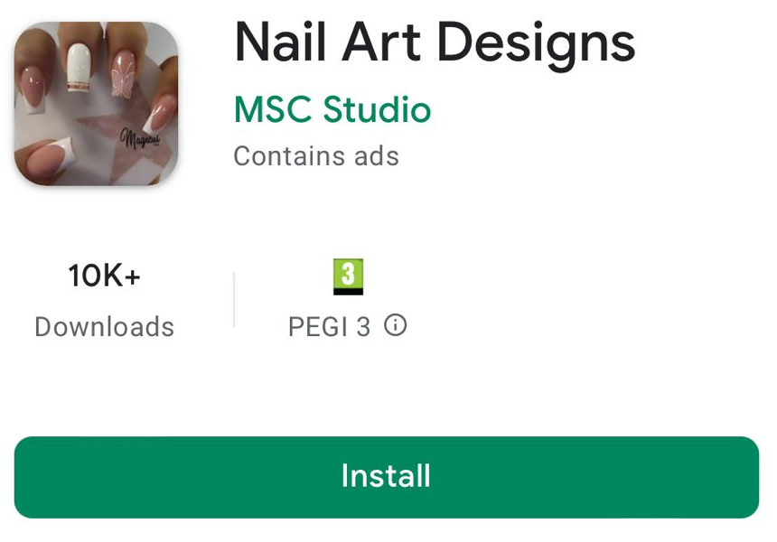777x542 pixels.
Task: Click the Downloads label
Action: tap(105, 327)
